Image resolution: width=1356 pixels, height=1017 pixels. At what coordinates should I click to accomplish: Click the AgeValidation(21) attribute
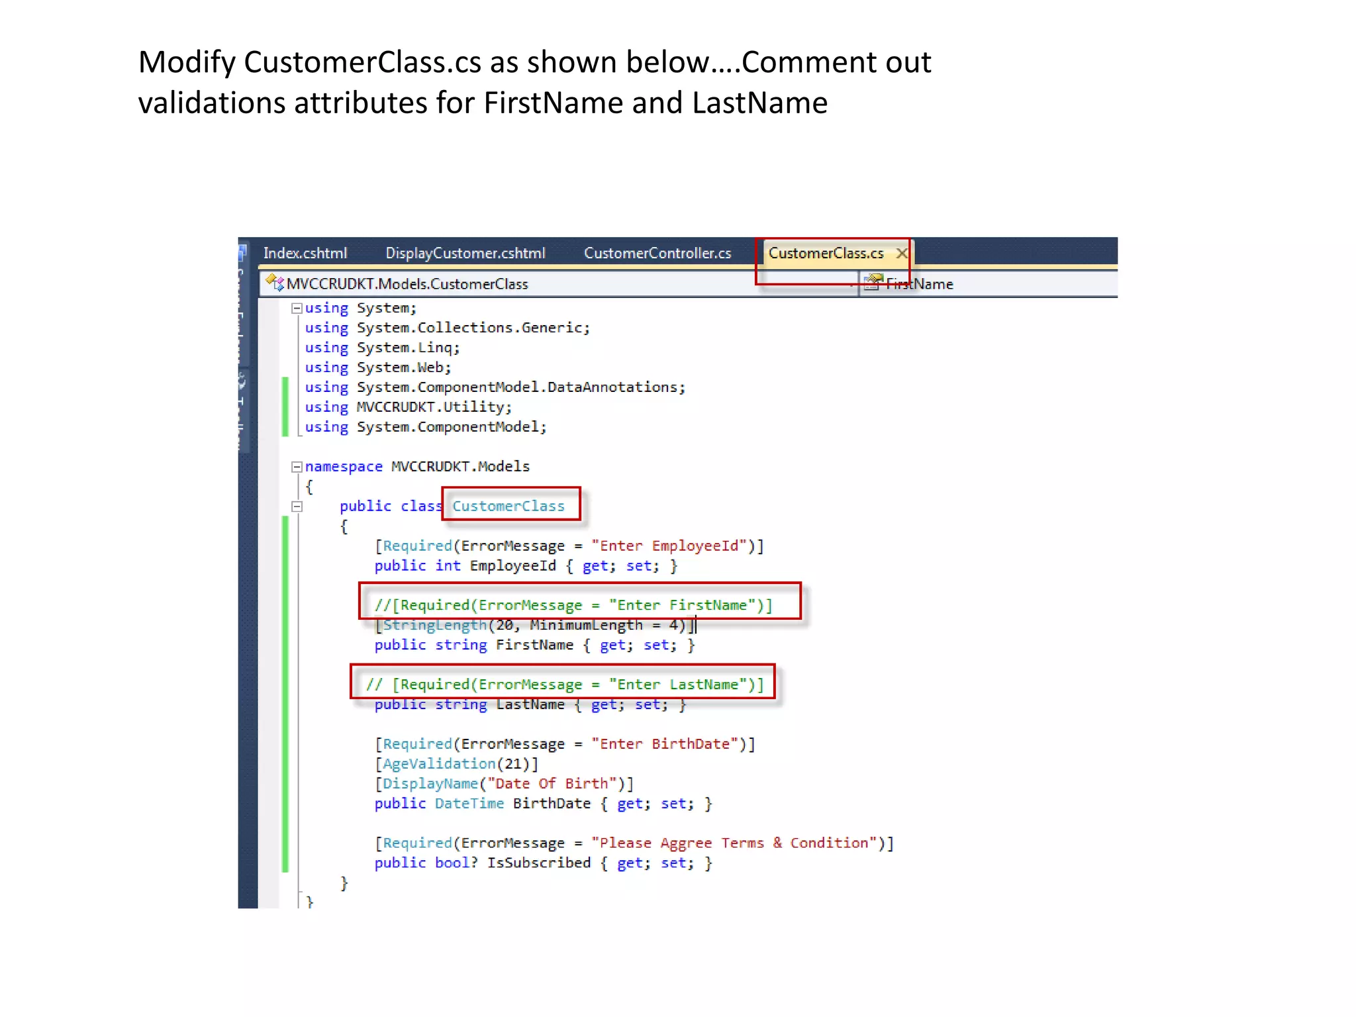[x=456, y=764]
